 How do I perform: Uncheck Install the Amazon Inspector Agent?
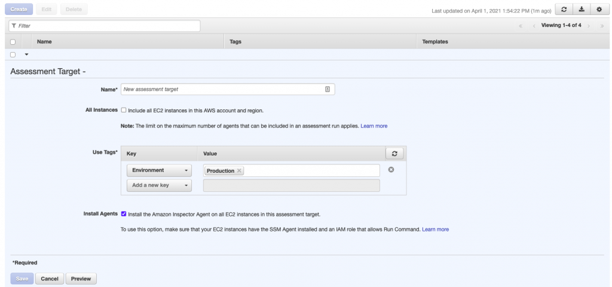124,214
